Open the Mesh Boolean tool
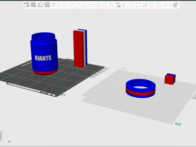Image resolution: width=196 pixels, height=147 pixels. [98, 5]
